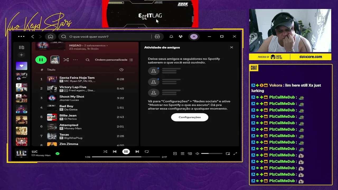
Task: Skip to previous track
Action: pyautogui.click(x=115, y=151)
